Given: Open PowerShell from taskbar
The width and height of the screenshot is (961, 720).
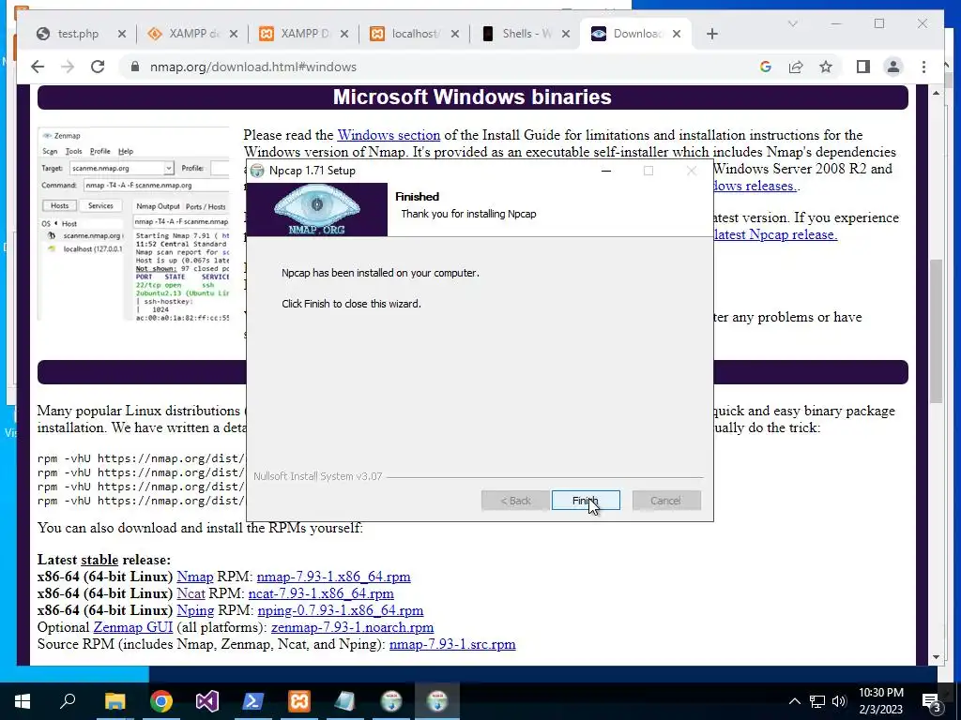Looking at the screenshot, I should (x=253, y=701).
